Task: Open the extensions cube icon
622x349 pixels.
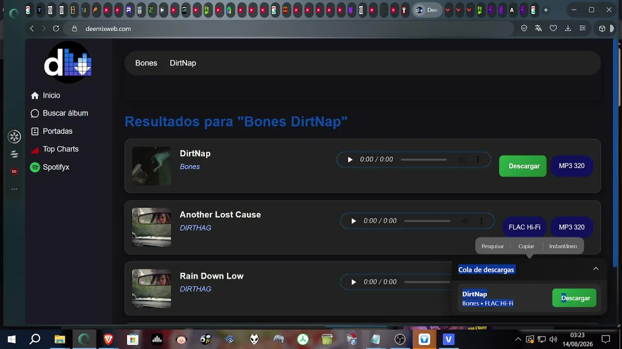Action: (602, 29)
